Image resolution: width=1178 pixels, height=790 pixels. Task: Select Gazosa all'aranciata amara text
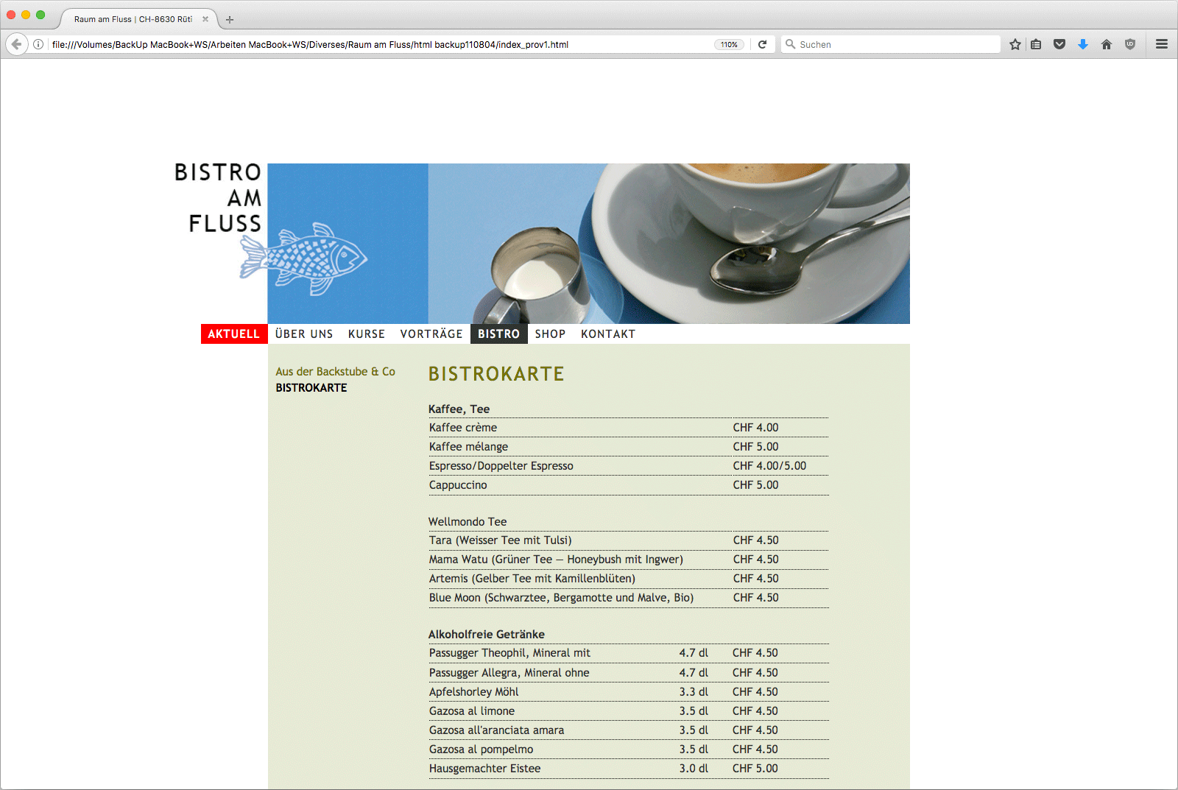pos(497,730)
